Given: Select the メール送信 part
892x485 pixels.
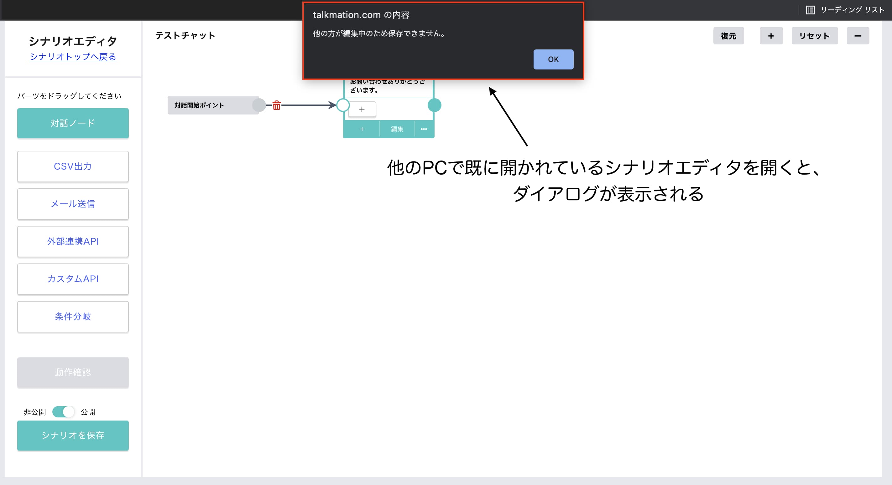Looking at the screenshot, I should click(x=73, y=204).
